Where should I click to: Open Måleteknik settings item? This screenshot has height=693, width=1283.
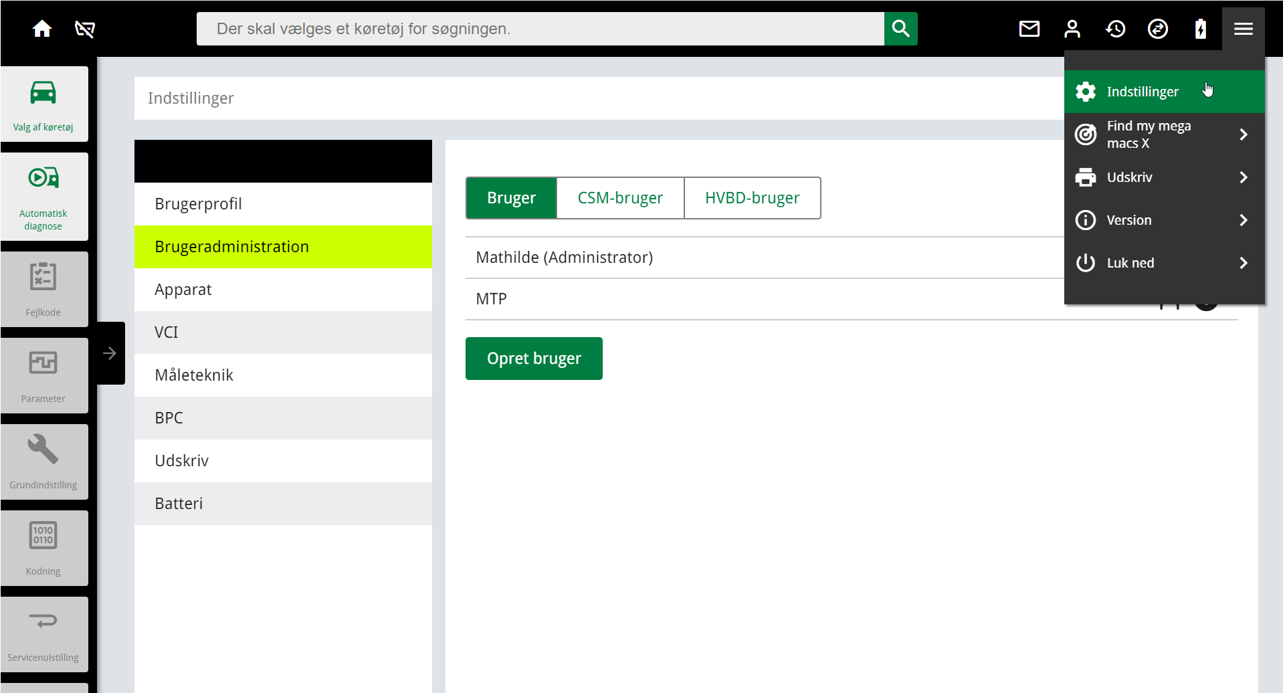pyautogui.click(x=283, y=375)
